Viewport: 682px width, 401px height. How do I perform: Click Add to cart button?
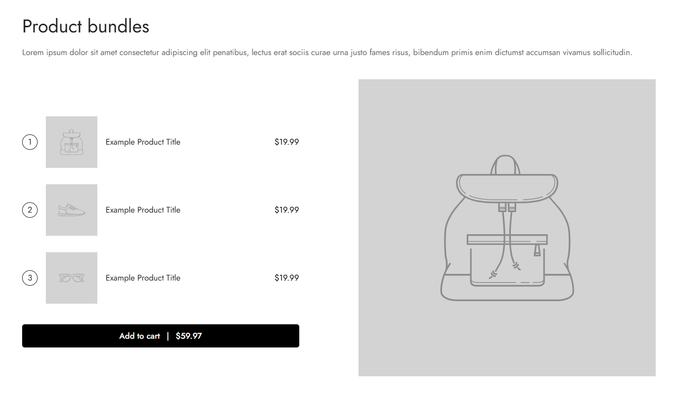(161, 336)
